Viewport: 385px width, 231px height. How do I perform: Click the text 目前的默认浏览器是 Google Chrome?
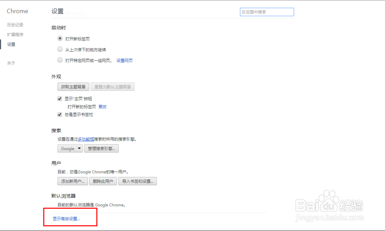point(91,205)
